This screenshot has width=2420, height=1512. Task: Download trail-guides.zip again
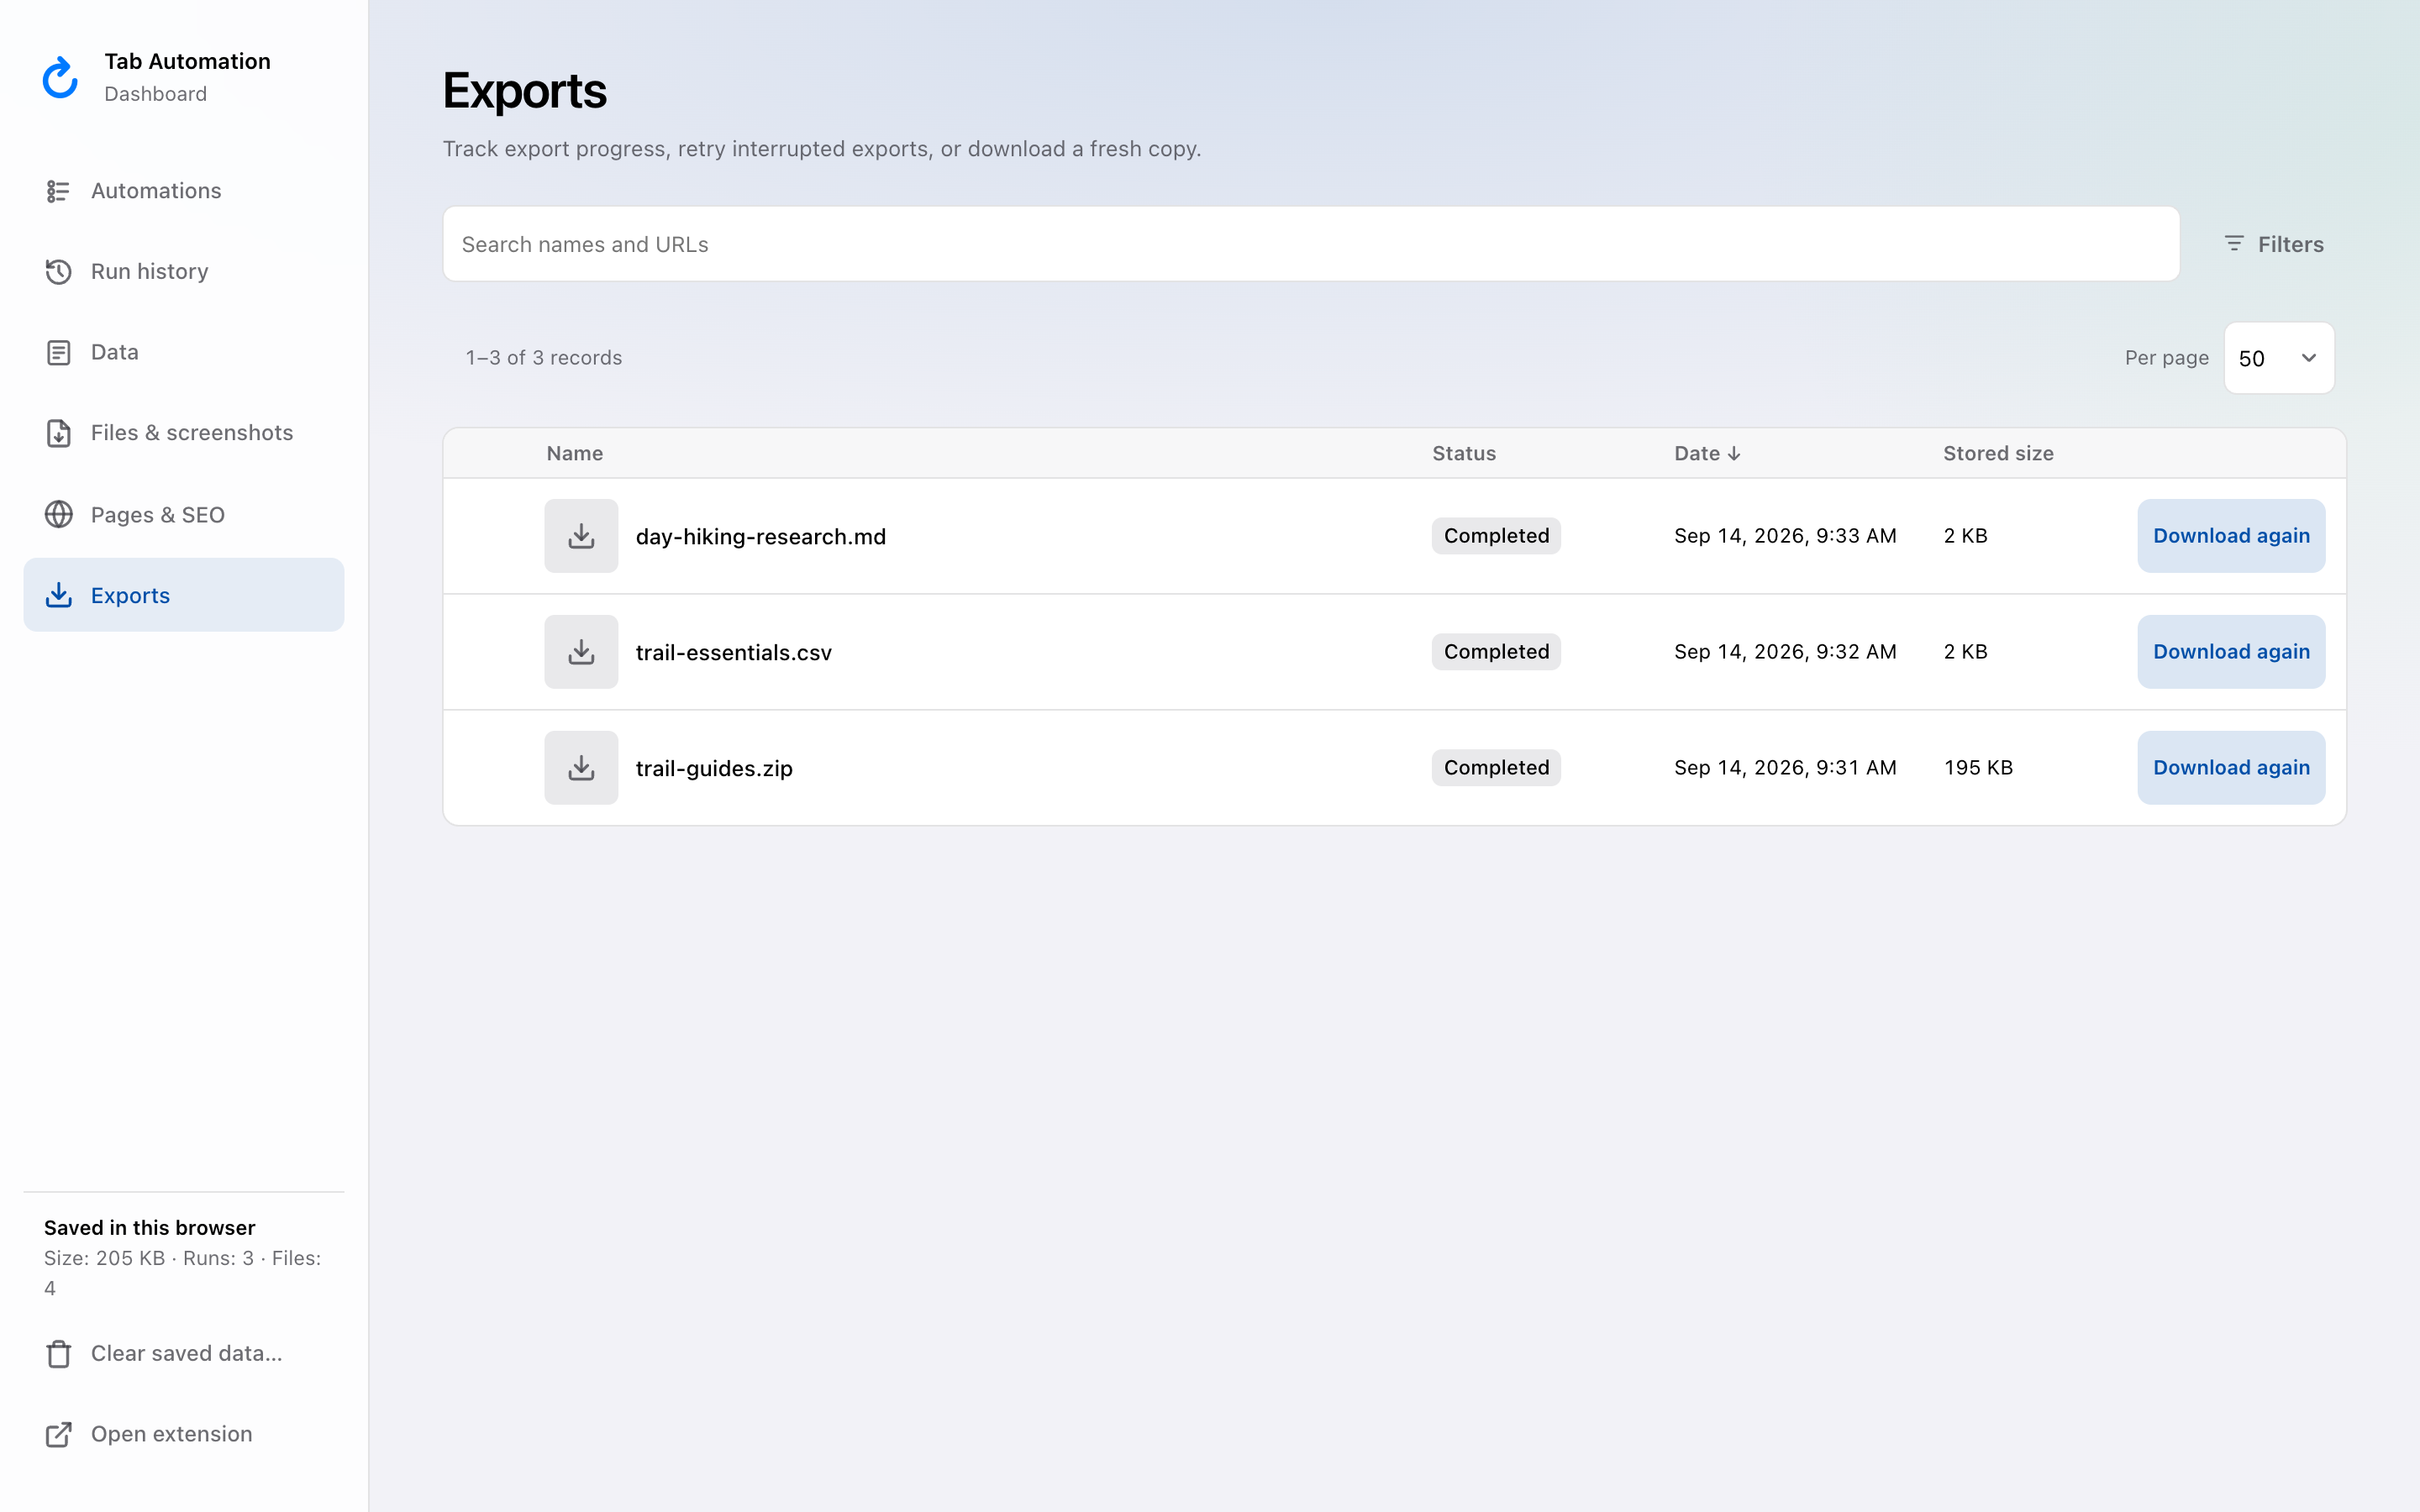tap(2231, 768)
